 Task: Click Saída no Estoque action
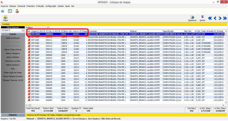coord(13,38)
